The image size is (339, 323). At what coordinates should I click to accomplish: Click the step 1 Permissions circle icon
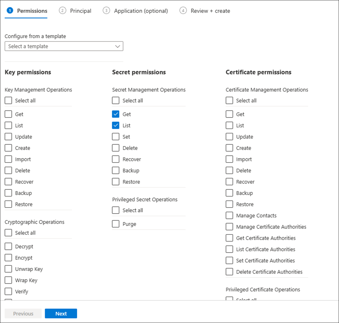coord(10,11)
